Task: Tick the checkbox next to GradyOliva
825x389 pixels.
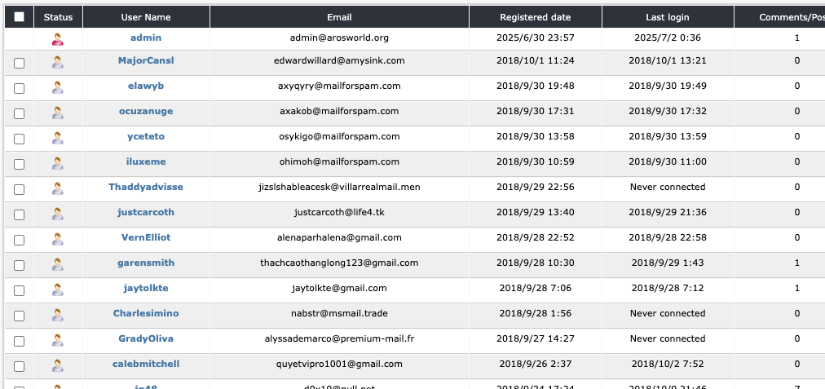Action: point(20,341)
